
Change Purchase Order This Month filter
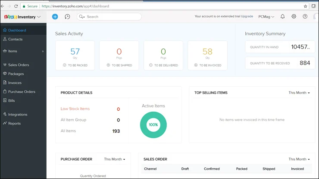[115, 159]
